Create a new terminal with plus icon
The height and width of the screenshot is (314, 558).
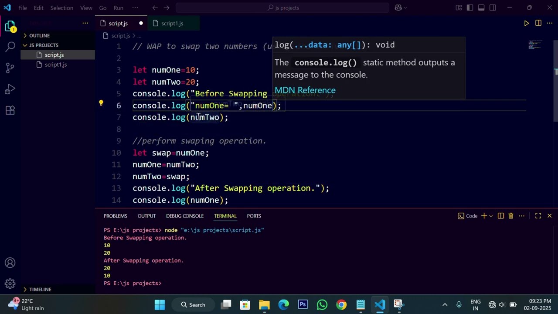coord(483,216)
